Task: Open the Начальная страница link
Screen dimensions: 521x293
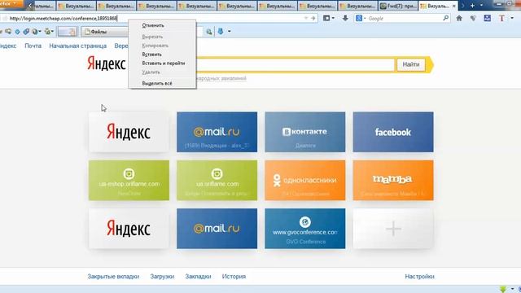Action: click(78, 46)
